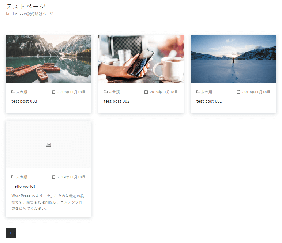Select pagination page 1 button
Screen dimensions: 282x243
click(11, 233)
